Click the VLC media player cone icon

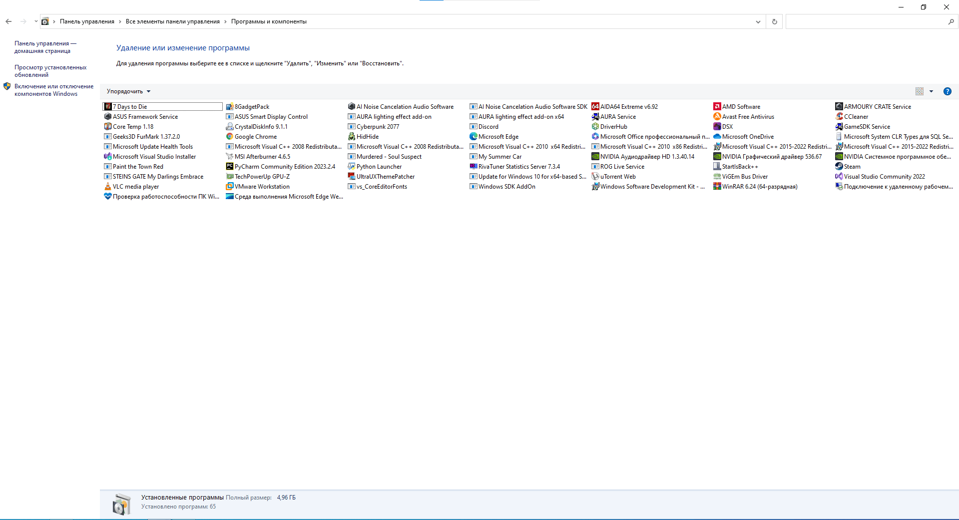[x=108, y=186]
